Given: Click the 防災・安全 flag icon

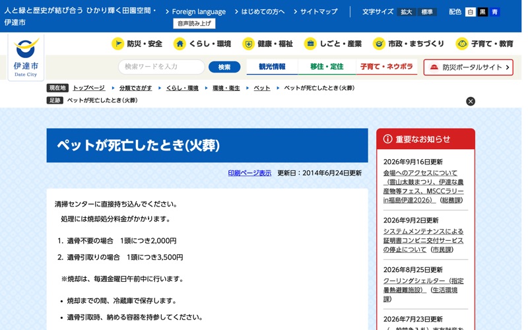Looking at the screenshot, I should click(118, 44).
